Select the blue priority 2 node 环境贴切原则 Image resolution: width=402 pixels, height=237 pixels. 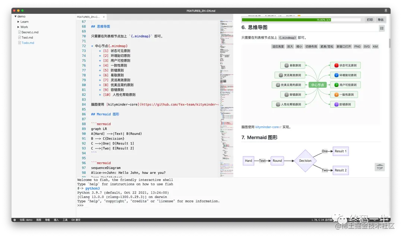tap(345, 75)
